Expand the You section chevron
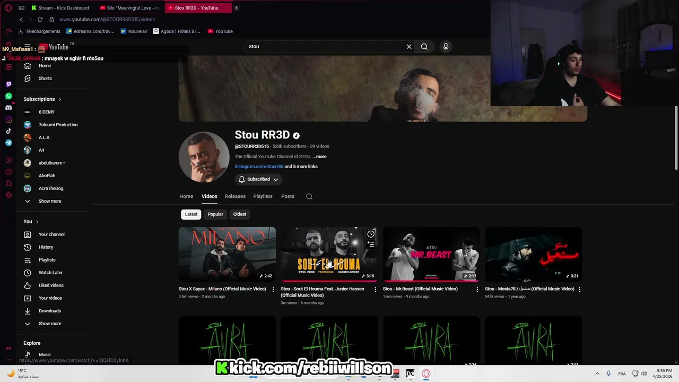The height and width of the screenshot is (382, 679). click(37, 222)
